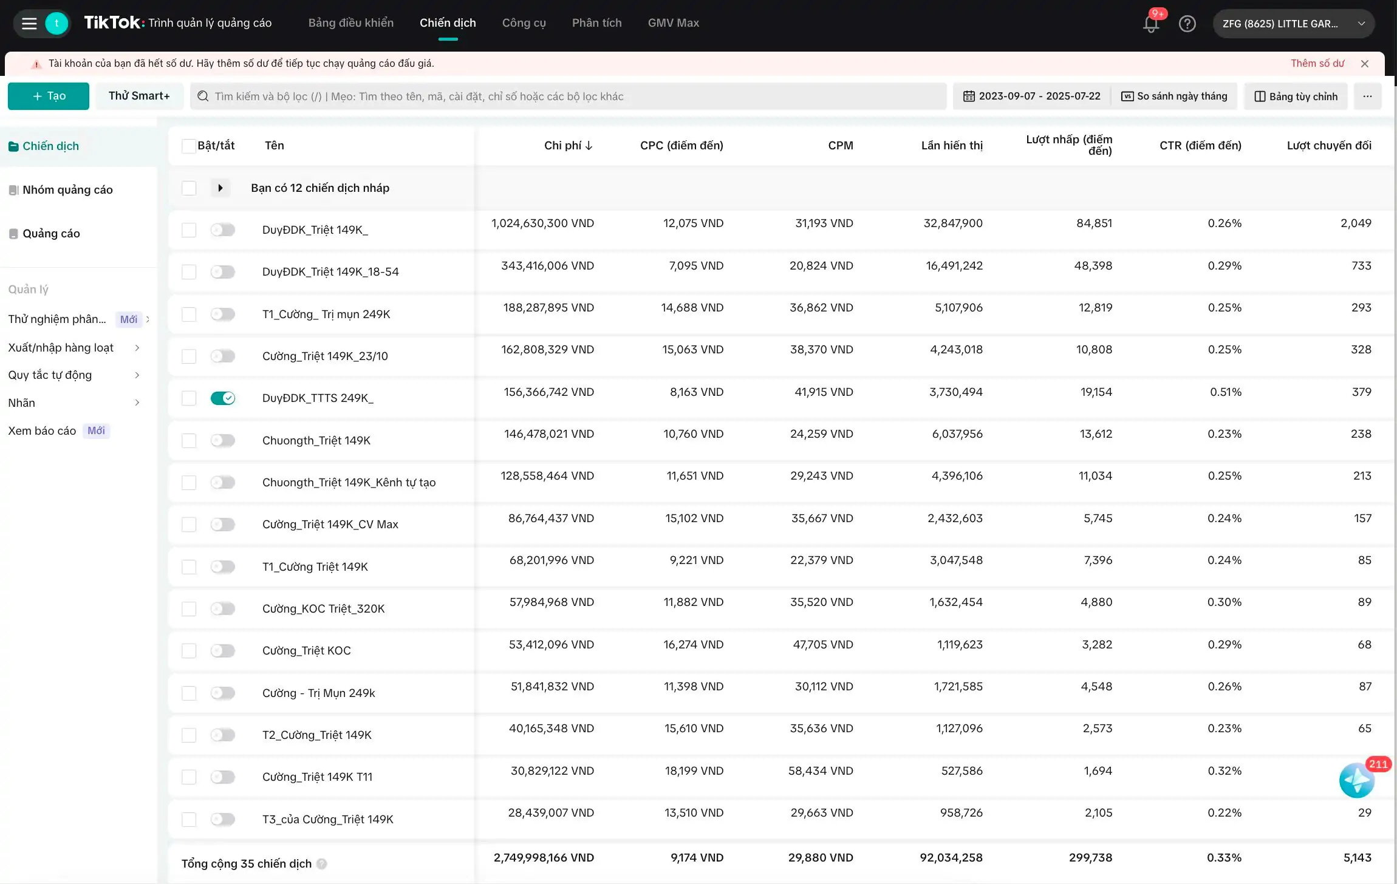Check the draft campaigns row checkbox
This screenshot has height=884, width=1397.
coord(189,188)
